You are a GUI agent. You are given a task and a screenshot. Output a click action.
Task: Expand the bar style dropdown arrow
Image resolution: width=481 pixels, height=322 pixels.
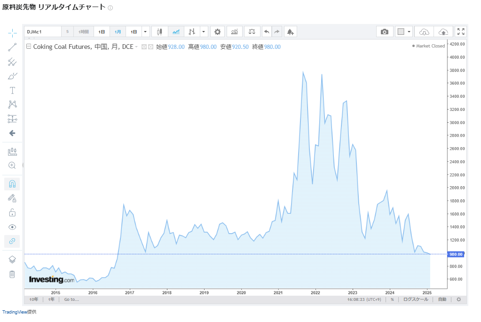pos(203,32)
